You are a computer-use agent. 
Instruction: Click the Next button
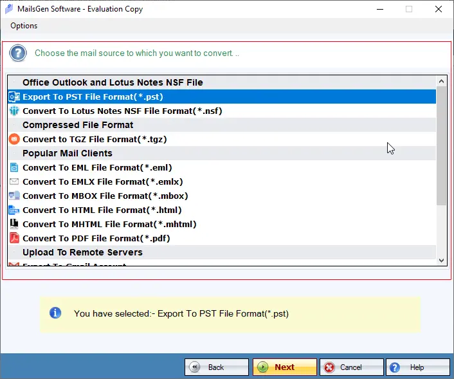pos(285,367)
